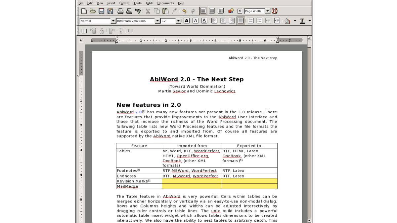Insert a table column icon
This screenshot has height=223, width=397.
(x=102, y=31)
